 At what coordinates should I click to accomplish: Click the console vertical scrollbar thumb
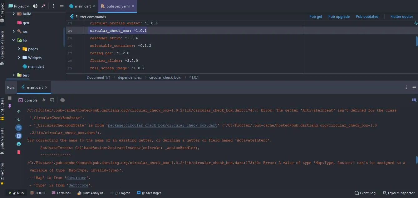tap(416, 160)
